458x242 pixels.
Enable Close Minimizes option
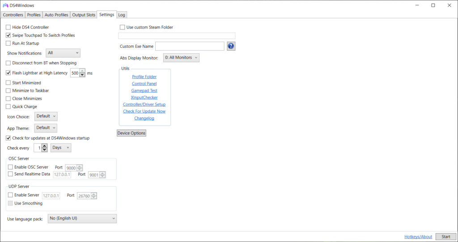coord(8,98)
